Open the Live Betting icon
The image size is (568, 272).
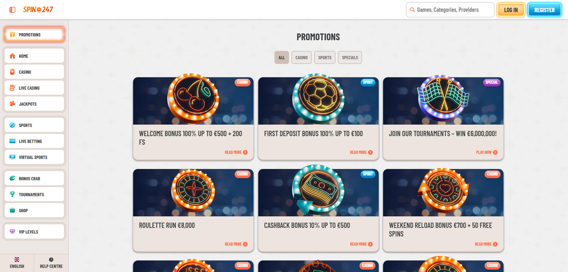pos(12,141)
